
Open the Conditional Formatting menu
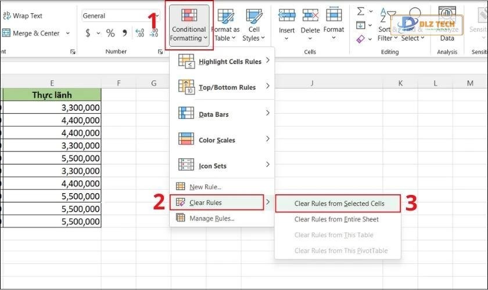click(x=188, y=25)
